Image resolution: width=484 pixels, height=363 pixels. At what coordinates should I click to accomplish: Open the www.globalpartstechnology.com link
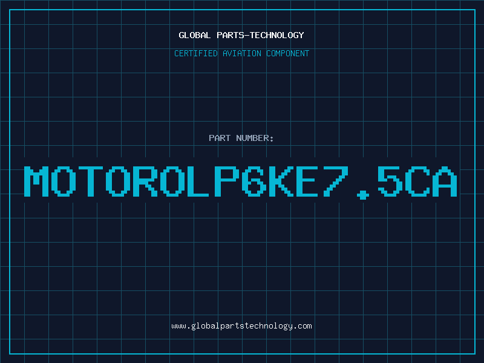(241, 326)
